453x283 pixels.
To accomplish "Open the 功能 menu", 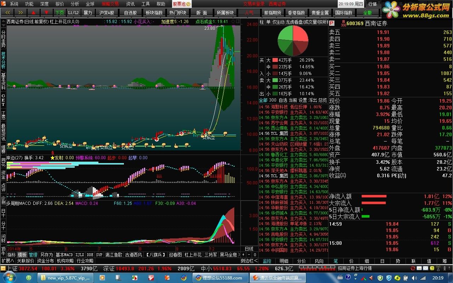I will [29, 4].
